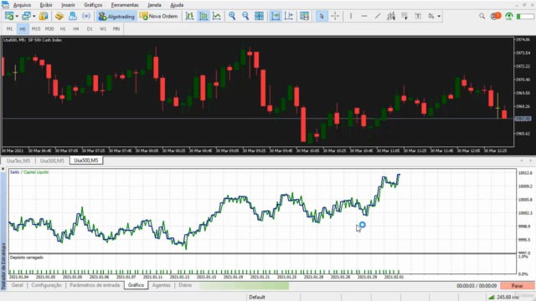The height and width of the screenshot is (301, 536).
Task: Zoom in on the chart
Action: coord(232,16)
